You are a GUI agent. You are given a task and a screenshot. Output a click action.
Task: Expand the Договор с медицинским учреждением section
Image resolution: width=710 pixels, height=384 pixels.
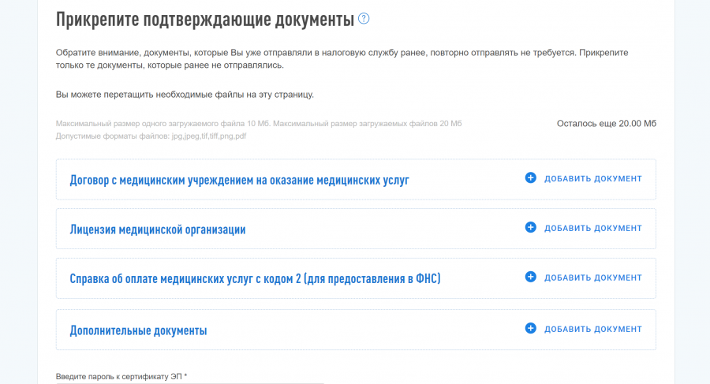tap(239, 181)
